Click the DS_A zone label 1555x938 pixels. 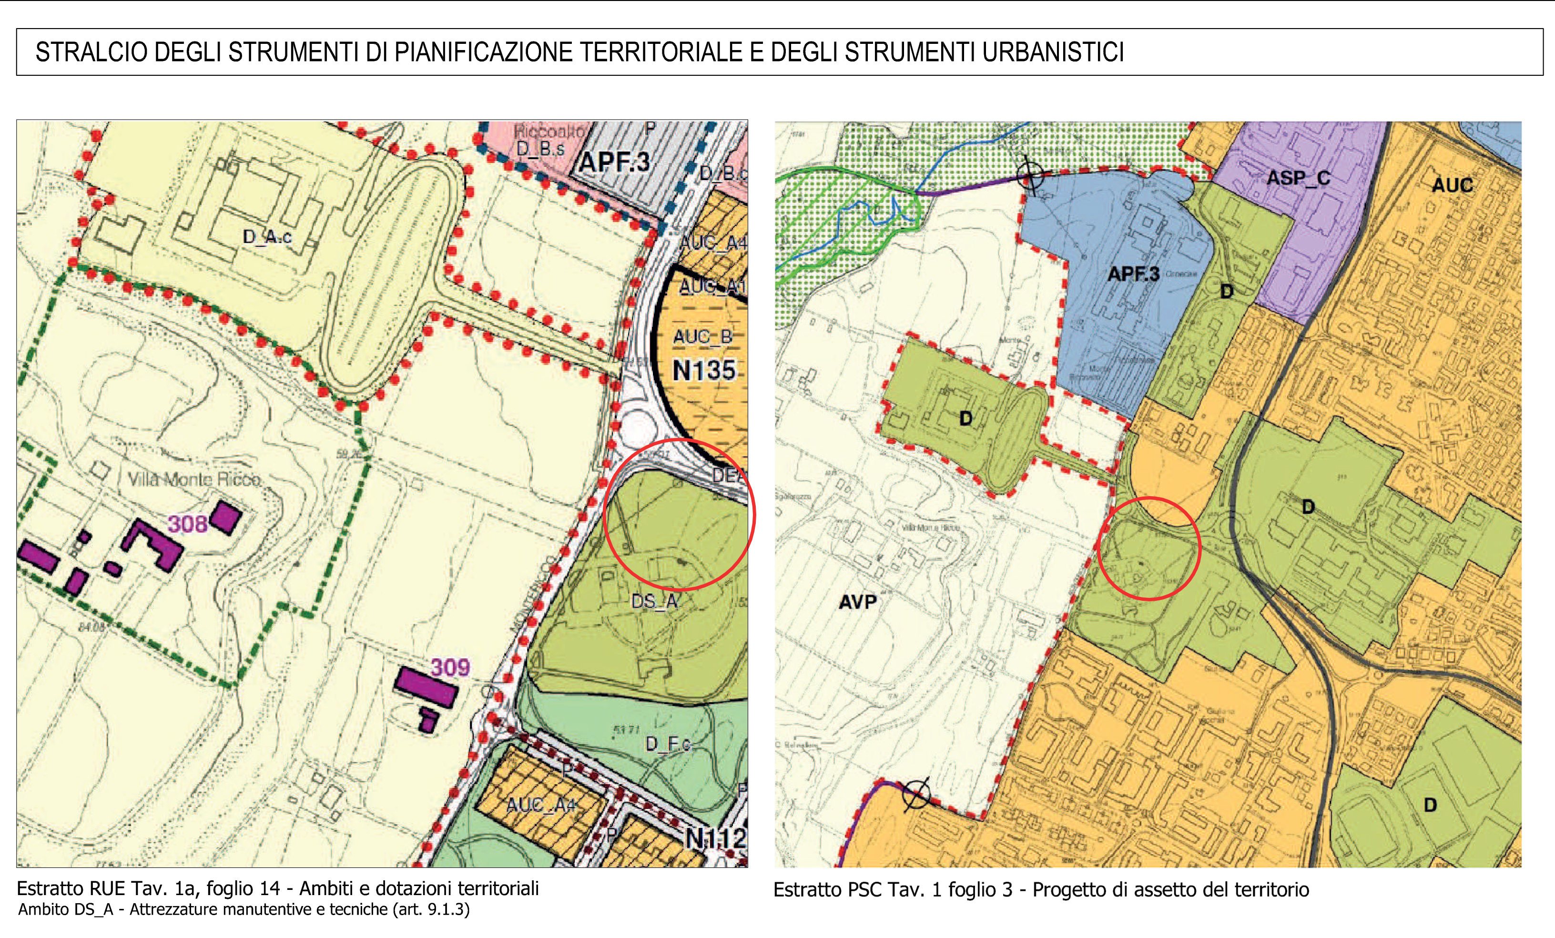[654, 602]
